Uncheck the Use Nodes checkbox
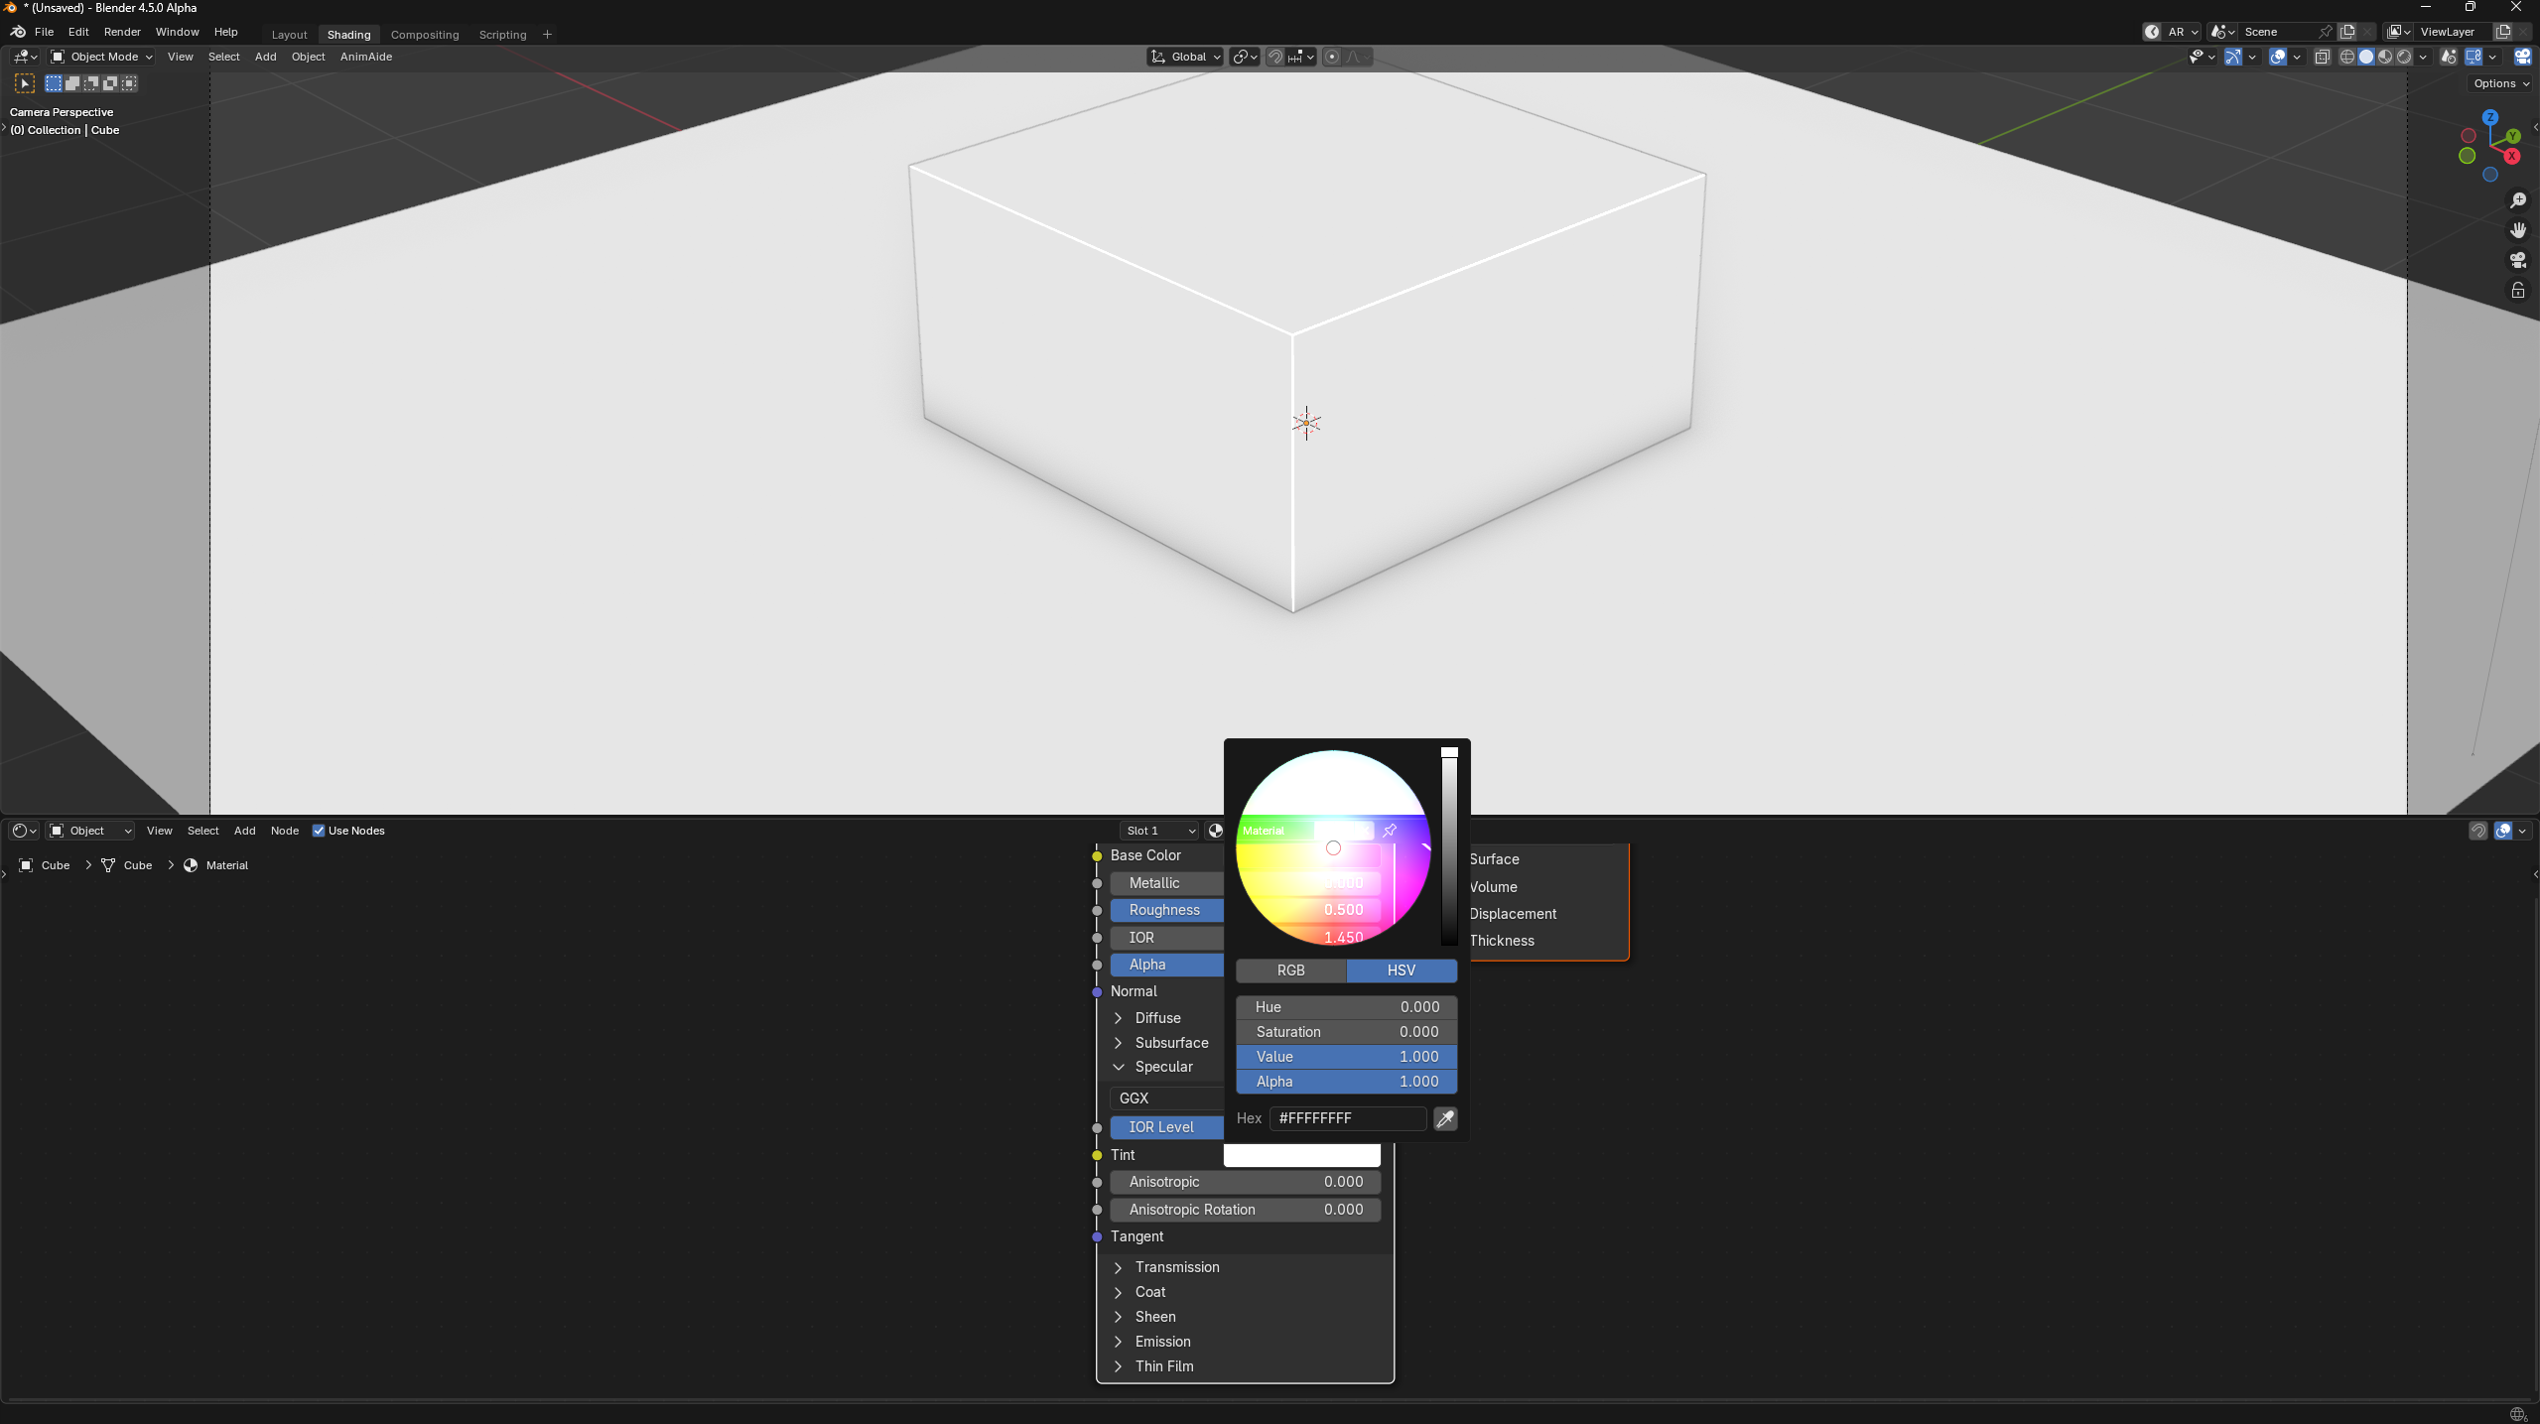The width and height of the screenshot is (2540, 1424). pyautogui.click(x=319, y=831)
